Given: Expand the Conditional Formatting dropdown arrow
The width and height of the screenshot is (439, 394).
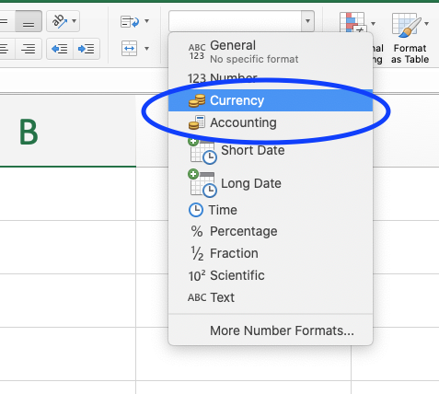Looking at the screenshot, I should point(374,24).
